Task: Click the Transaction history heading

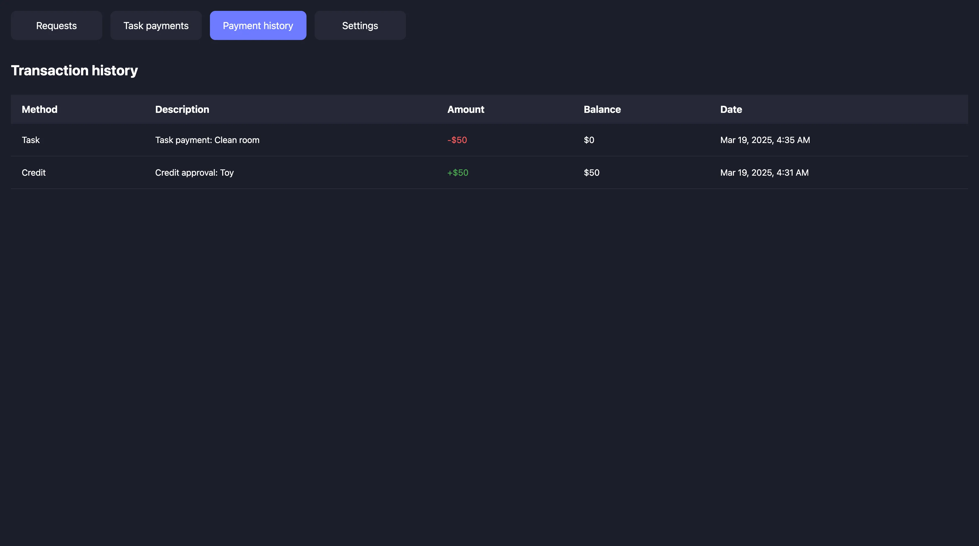Action: pyautogui.click(x=75, y=70)
